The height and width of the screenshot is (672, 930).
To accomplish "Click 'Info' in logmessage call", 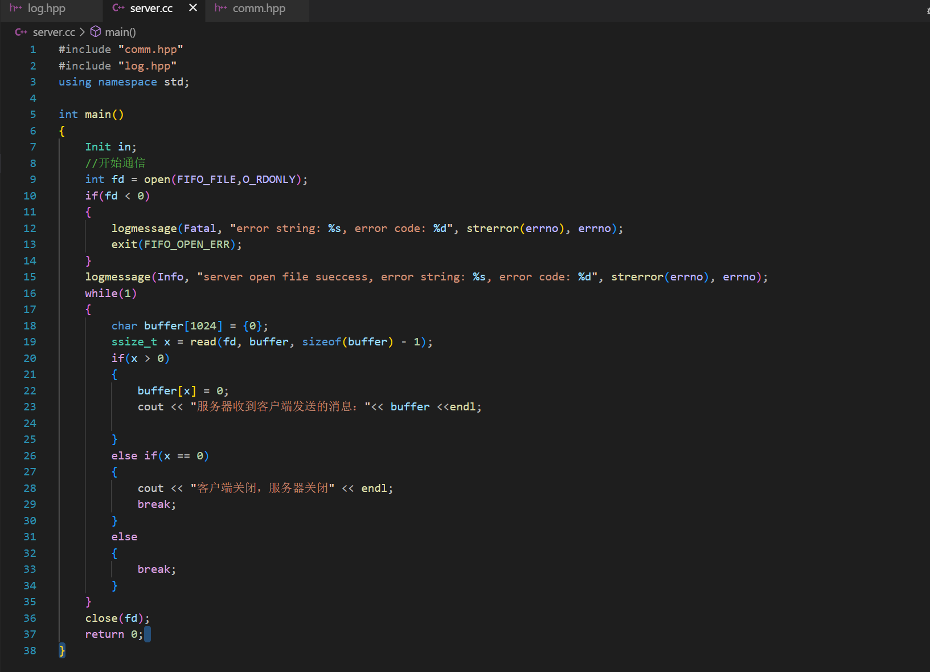I will [x=170, y=277].
